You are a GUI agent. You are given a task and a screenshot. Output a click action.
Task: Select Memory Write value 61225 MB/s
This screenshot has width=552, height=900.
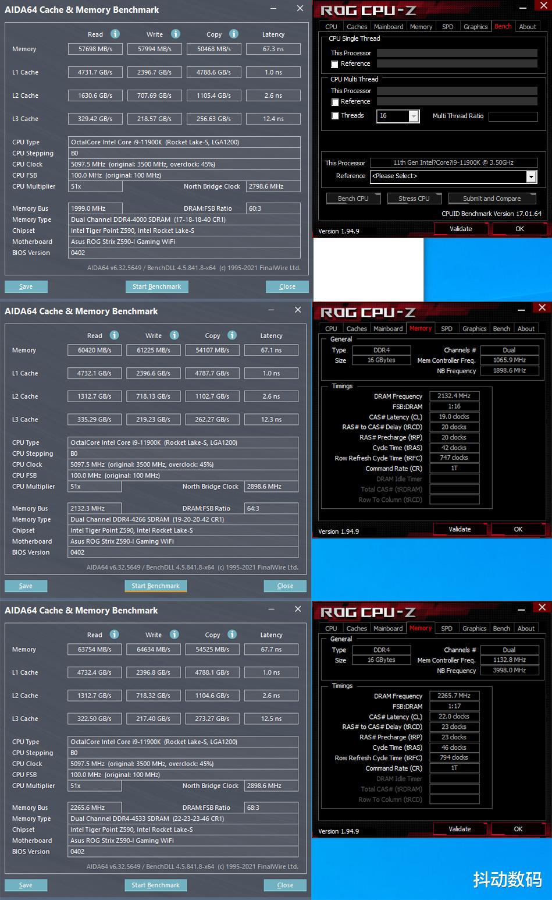(x=154, y=350)
